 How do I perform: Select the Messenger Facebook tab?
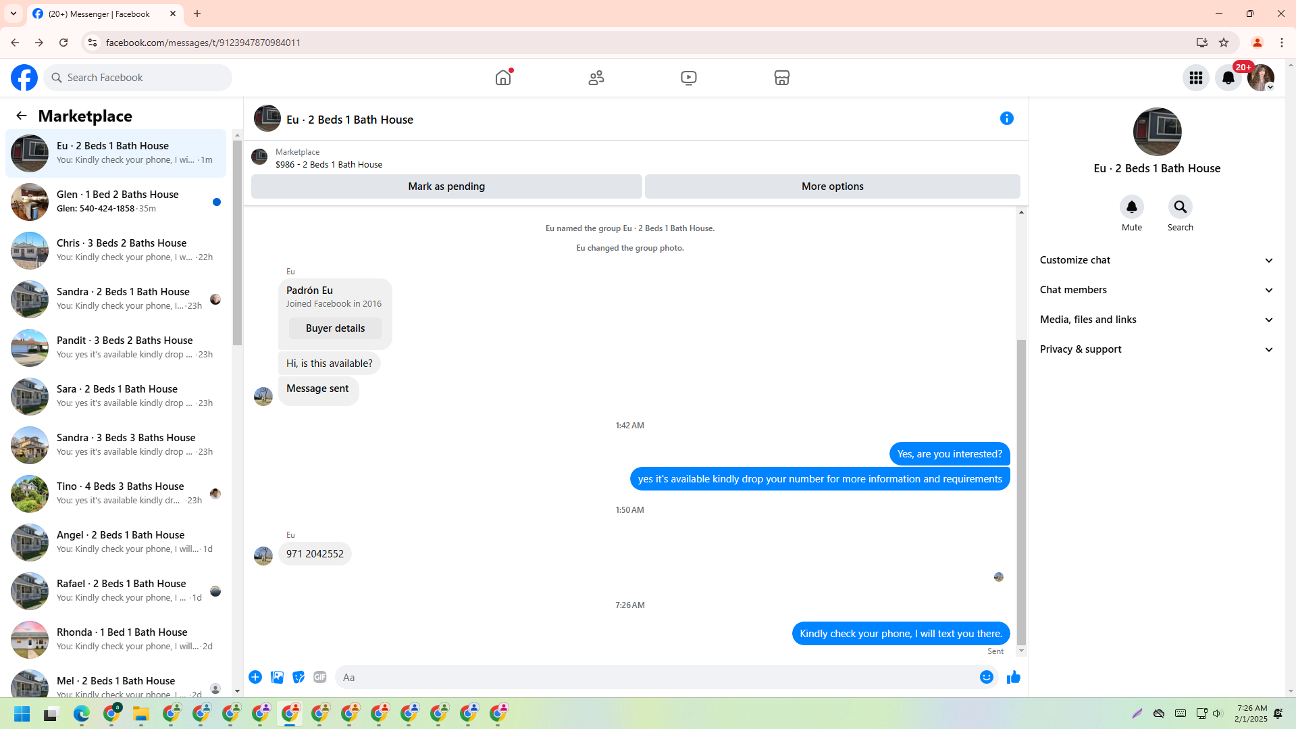point(105,14)
